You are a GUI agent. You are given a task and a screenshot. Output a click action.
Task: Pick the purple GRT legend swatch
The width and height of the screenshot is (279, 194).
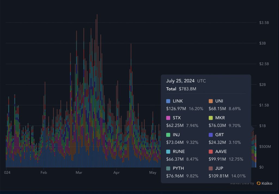click(211, 135)
